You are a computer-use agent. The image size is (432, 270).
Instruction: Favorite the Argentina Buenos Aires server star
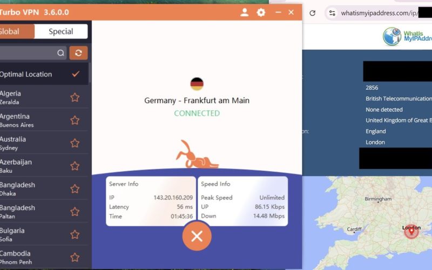click(x=75, y=120)
